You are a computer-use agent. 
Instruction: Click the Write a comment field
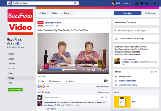(x=72, y=97)
